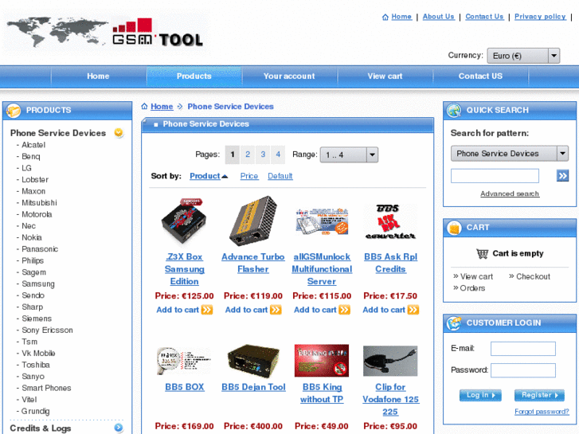Open the Contact US navigation tab
This screenshot has width=579, height=434.
pyautogui.click(x=480, y=76)
